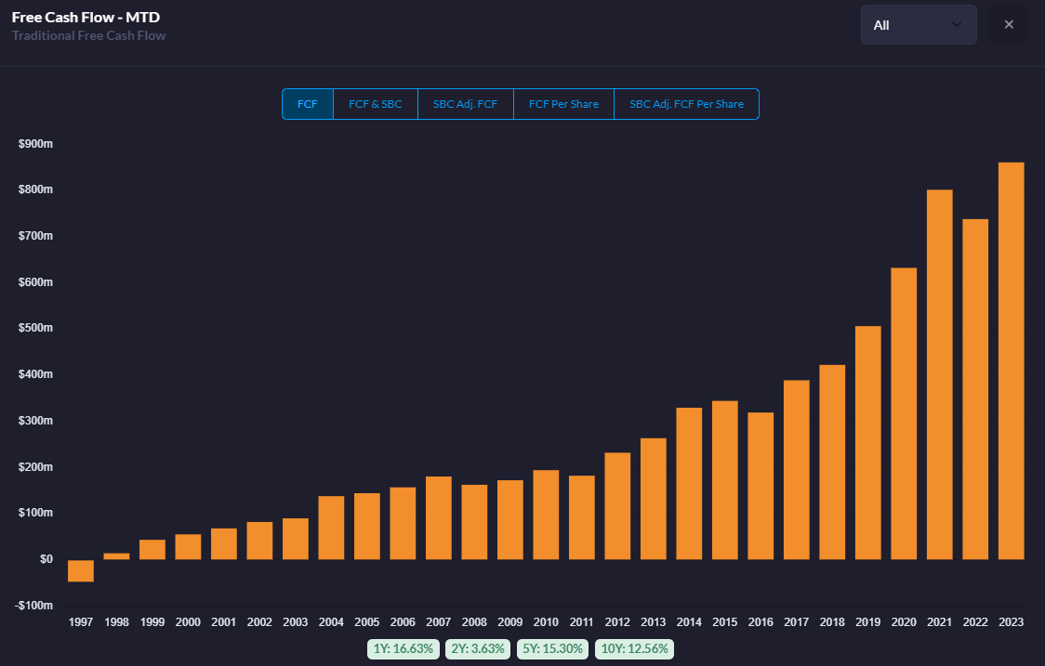This screenshot has height=666, width=1045.
Task: Click the dropdown chevron arrow next to All
Action: click(x=957, y=25)
